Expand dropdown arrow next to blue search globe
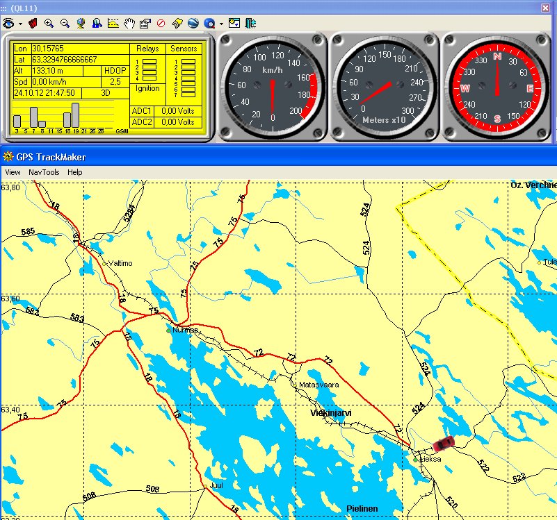 point(221,23)
